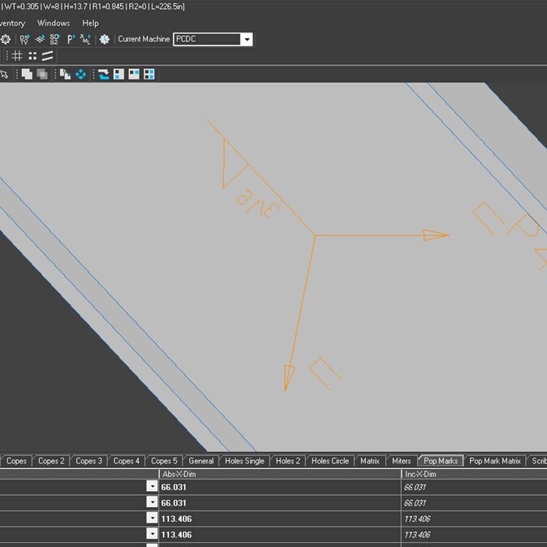Click first Inc-X-Dim cell 113.406

(x=474, y=519)
